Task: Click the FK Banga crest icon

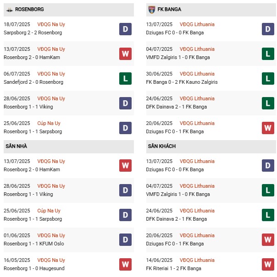Action: (x=152, y=9)
